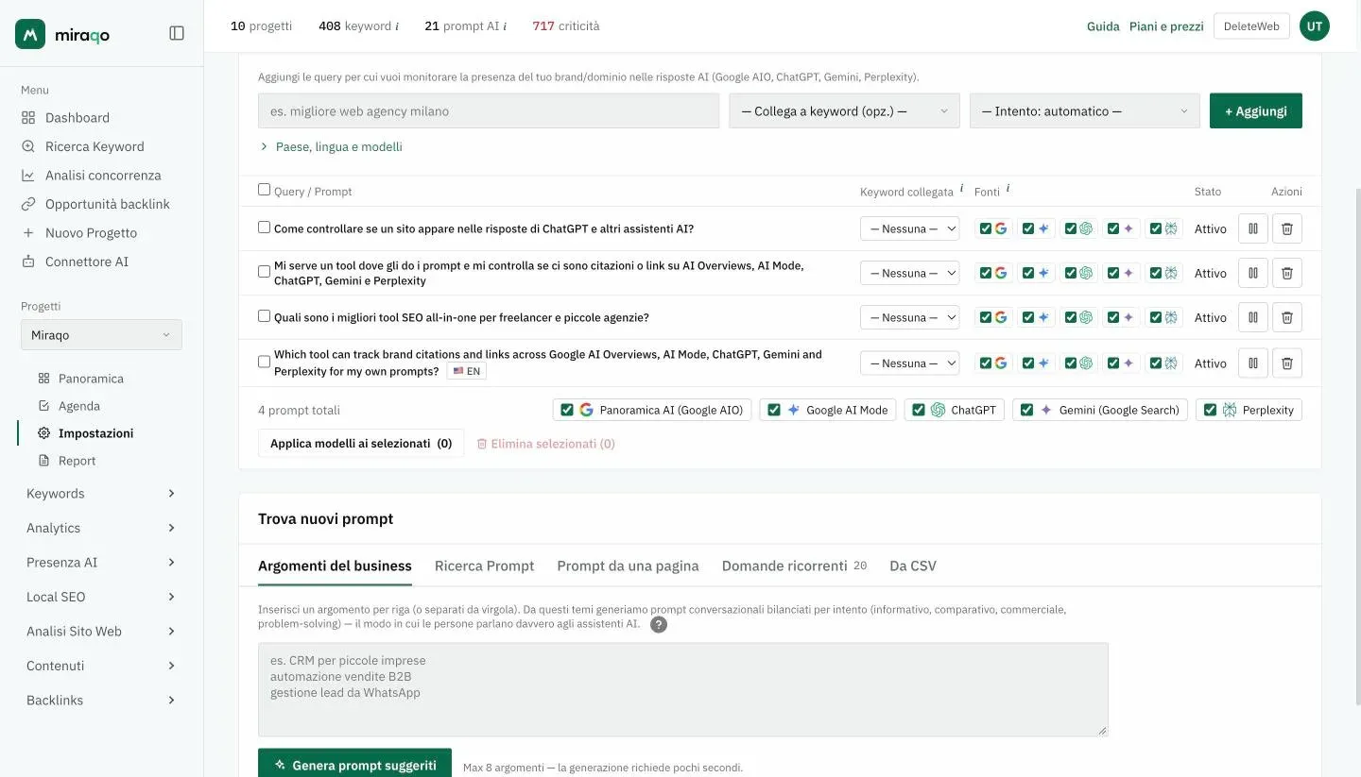Select the 'Quali sono i migliori tool SEO' checkbox
Viewport: 1361px width, 777px height.
pyautogui.click(x=265, y=316)
